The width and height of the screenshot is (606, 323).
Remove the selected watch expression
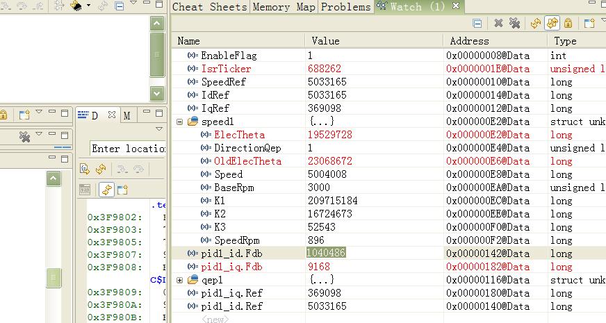498,23
